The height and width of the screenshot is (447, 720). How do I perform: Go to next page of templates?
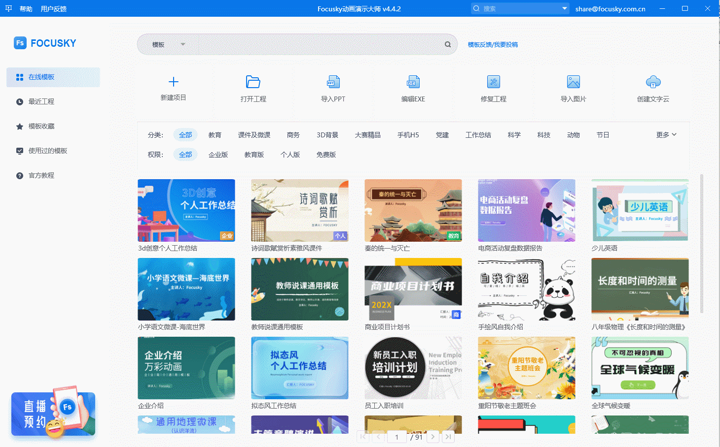tap(432, 436)
